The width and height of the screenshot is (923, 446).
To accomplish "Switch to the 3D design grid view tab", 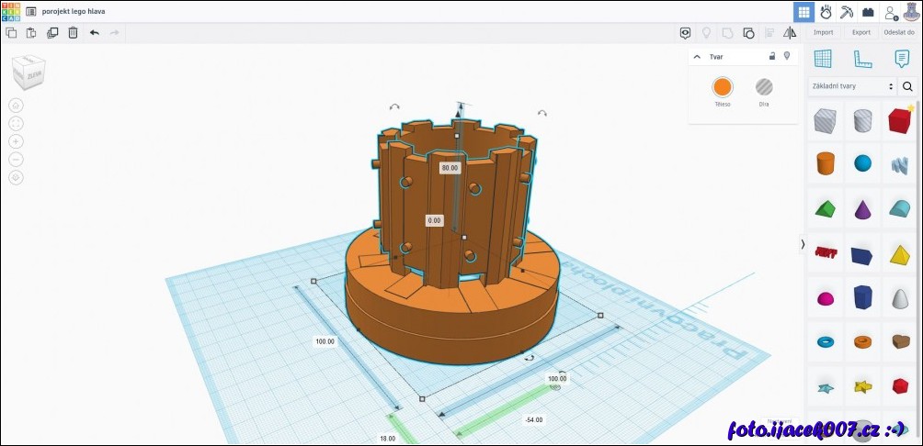I will (x=803, y=12).
